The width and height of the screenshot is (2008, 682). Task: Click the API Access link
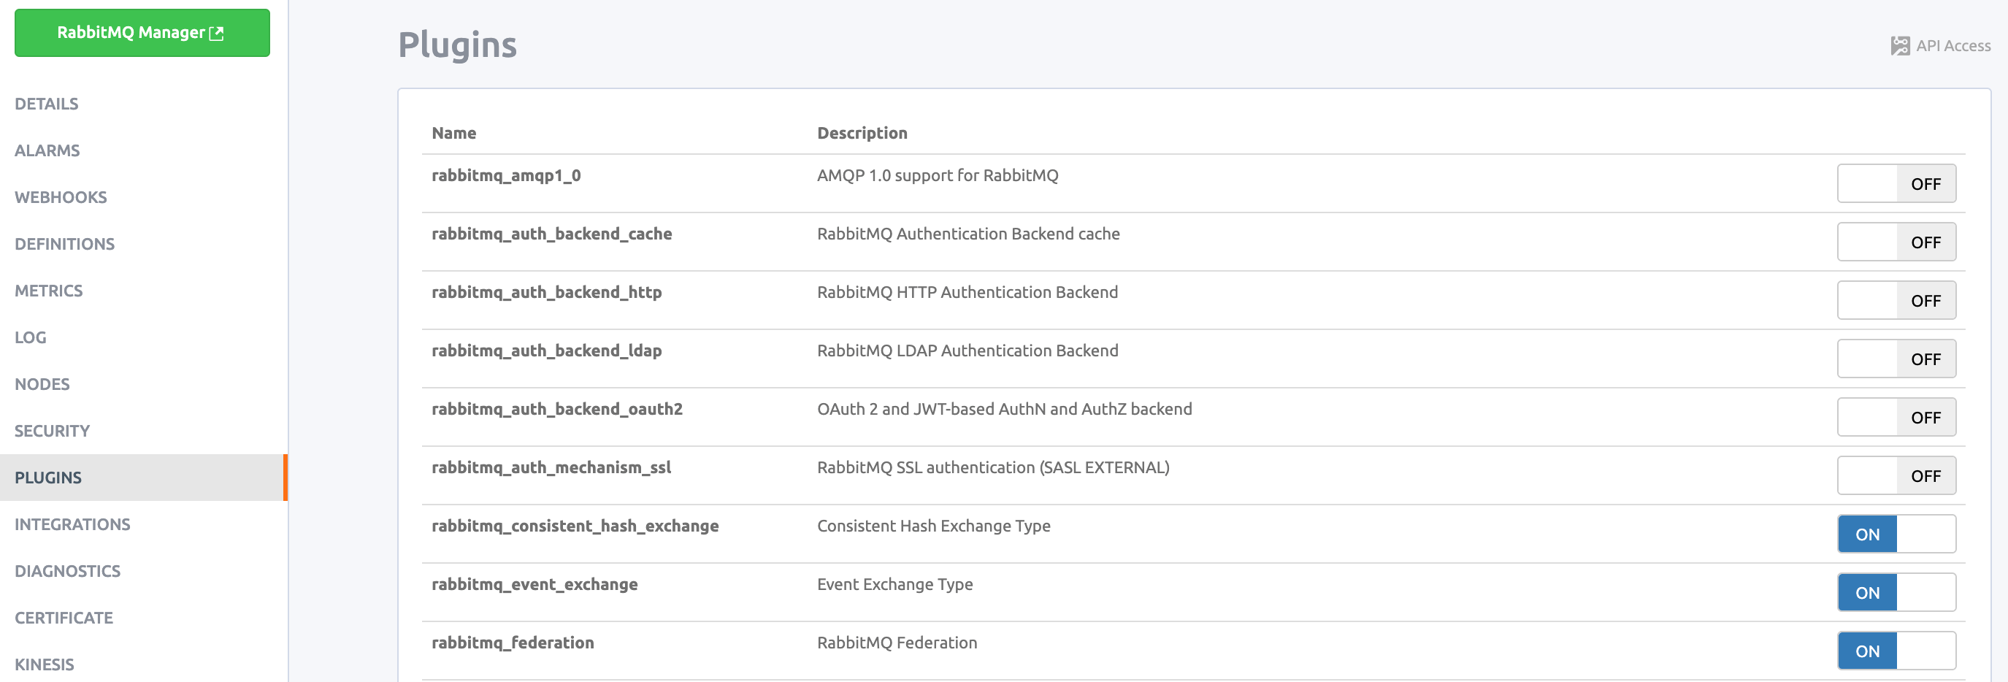tap(1940, 46)
